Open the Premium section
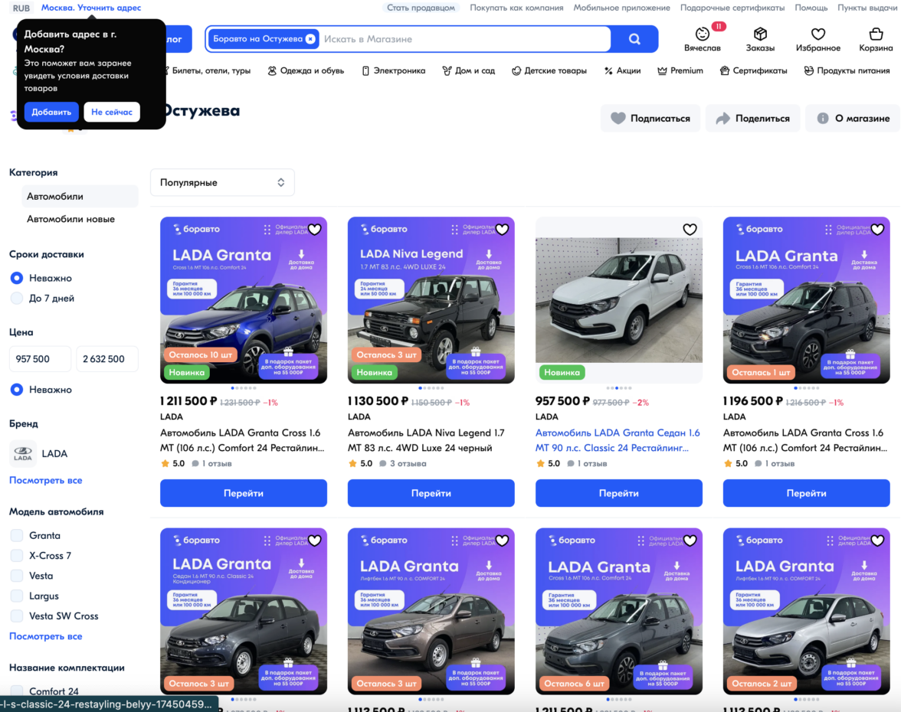 click(x=680, y=70)
